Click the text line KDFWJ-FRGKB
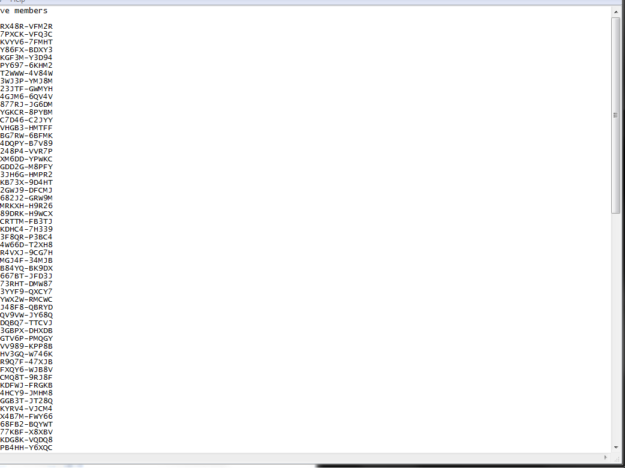 point(26,385)
